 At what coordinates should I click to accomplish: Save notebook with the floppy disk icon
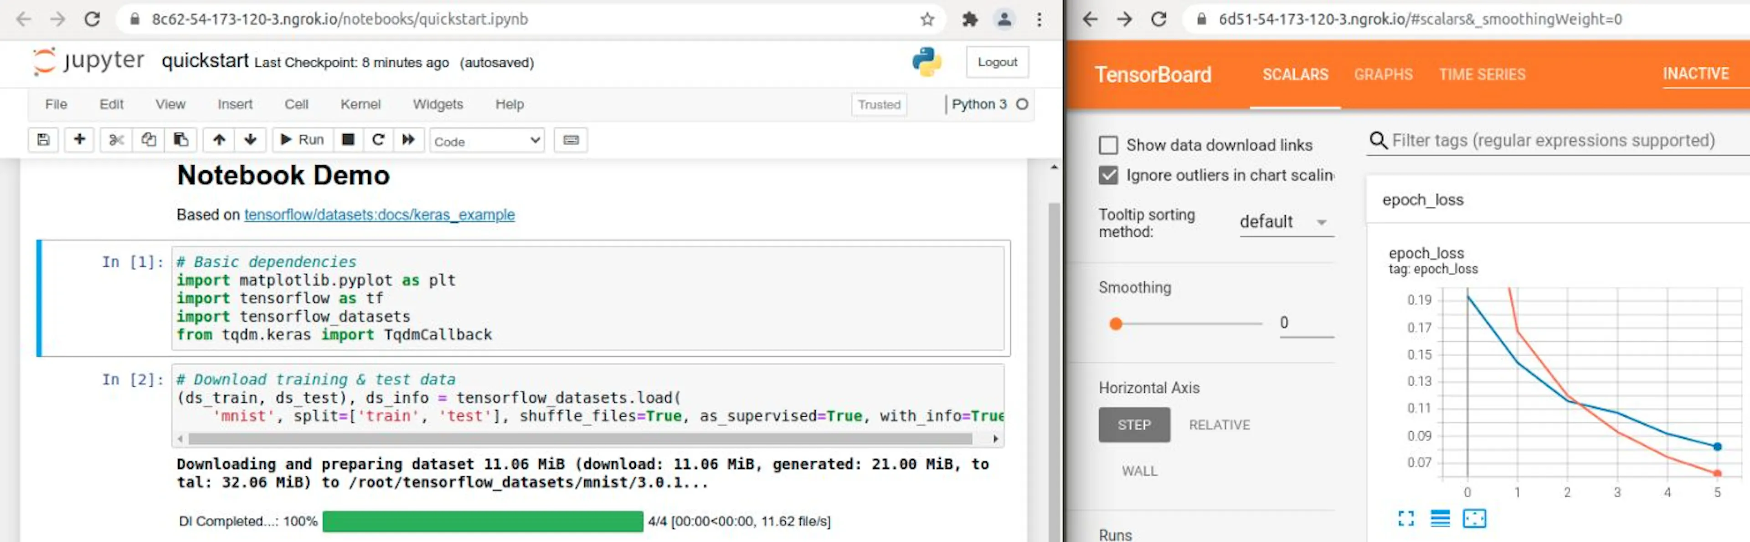pyautogui.click(x=43, y=140)
